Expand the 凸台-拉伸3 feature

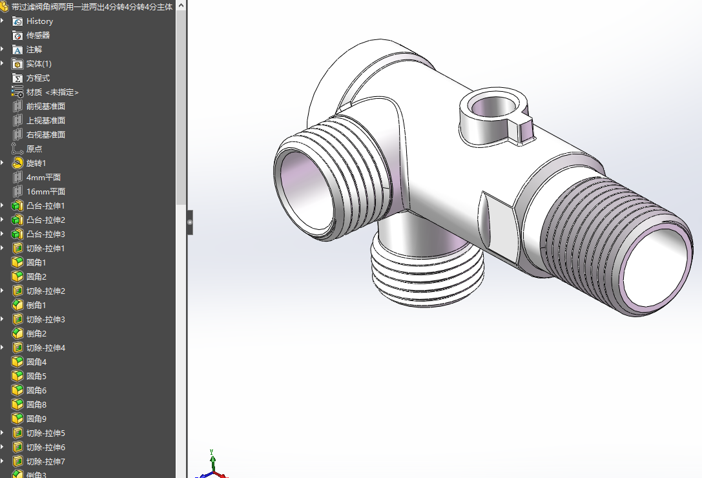2,234
